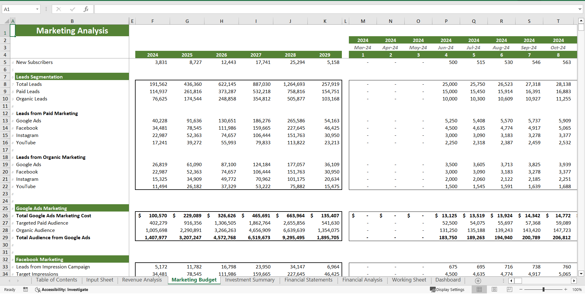The height and width of the screenshot is (294, 585).
Task: Open the Name Box dropdown arrow
Action: pos(37,9)
